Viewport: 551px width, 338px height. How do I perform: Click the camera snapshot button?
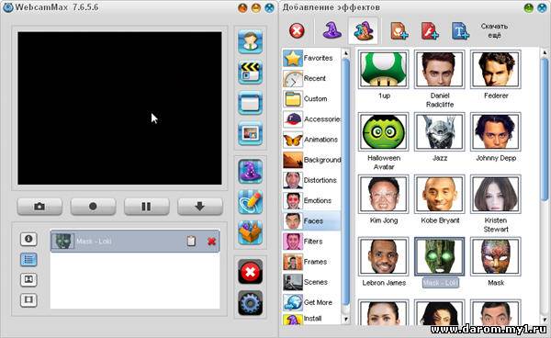[39, 207]
